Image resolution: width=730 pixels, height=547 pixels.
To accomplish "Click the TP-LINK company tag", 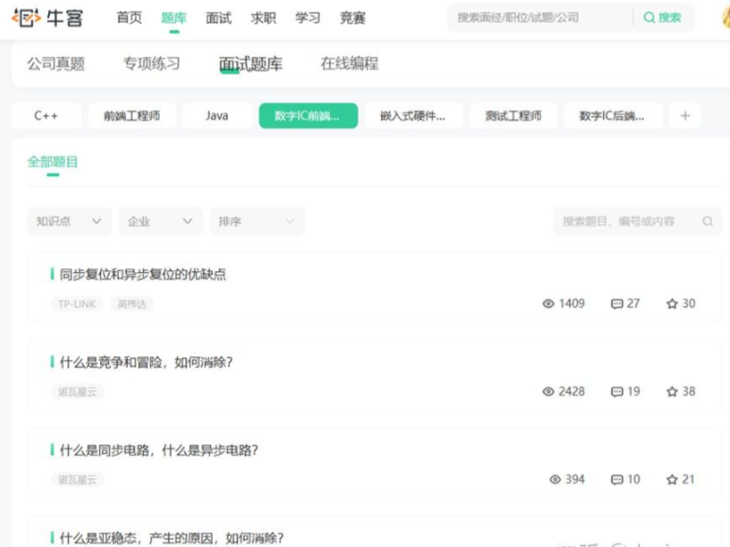I will click(77, 304).
